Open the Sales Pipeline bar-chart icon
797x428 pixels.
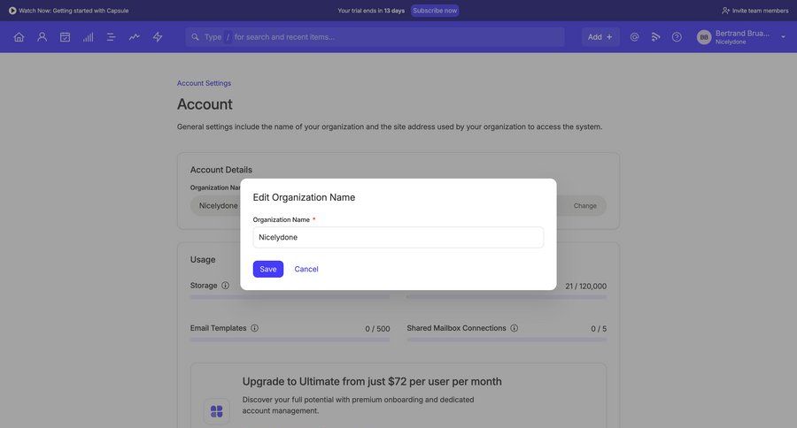(88, 37)
